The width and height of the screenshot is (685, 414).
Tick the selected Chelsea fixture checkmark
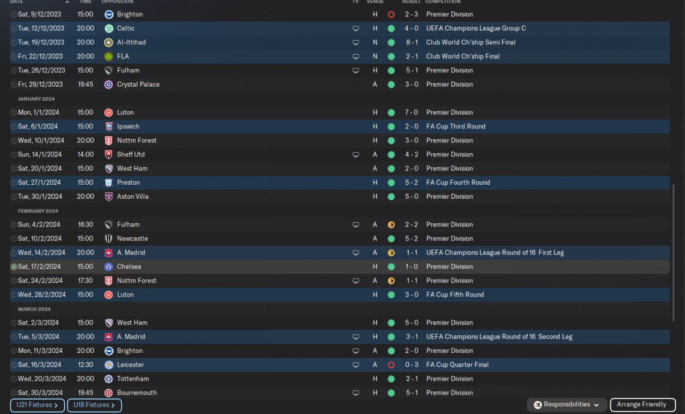(x=14, y=267)
